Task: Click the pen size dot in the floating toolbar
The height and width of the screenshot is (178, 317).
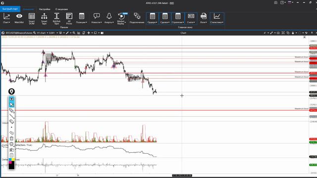Action: [x=11, y=128]
